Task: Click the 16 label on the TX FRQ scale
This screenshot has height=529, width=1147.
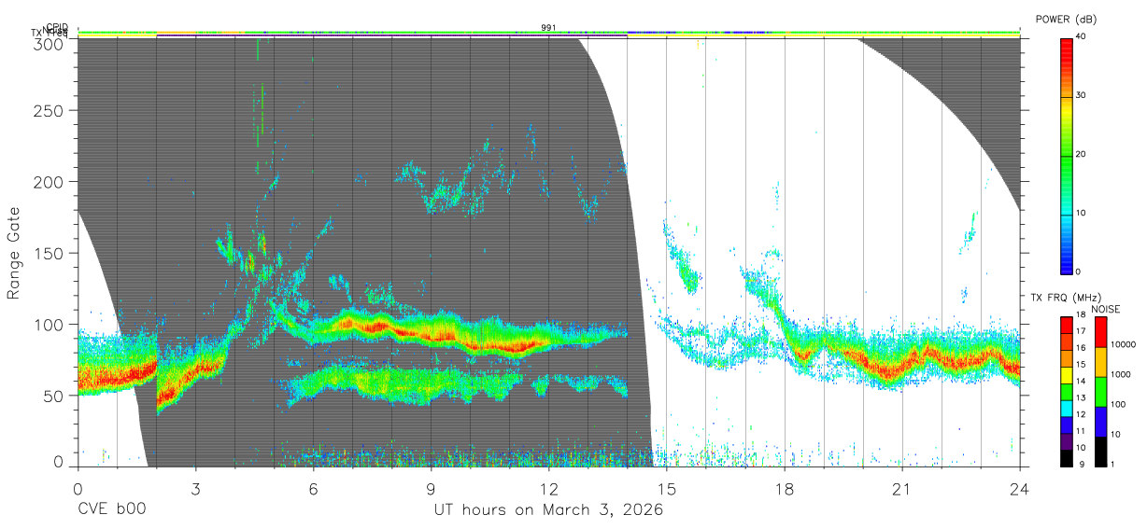Action: point(1082,348)
